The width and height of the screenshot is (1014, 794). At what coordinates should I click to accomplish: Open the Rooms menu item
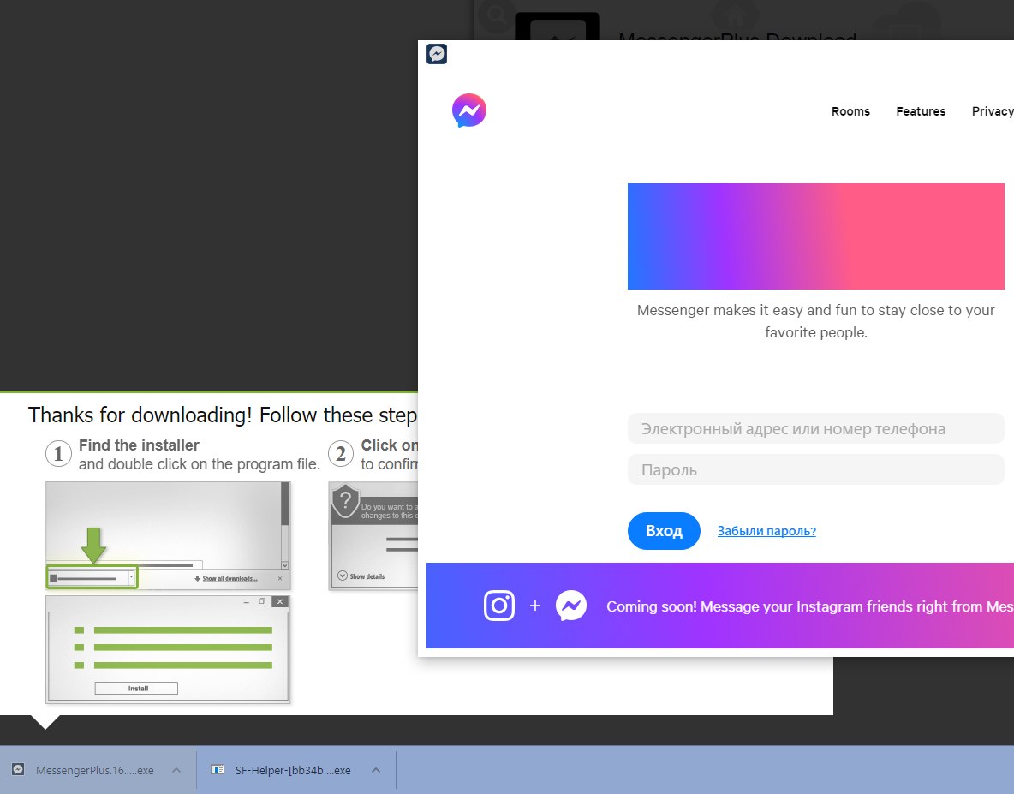[850, 111]
